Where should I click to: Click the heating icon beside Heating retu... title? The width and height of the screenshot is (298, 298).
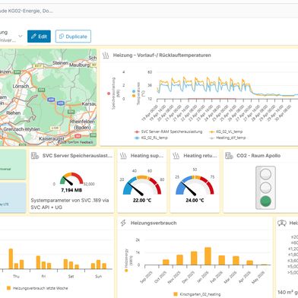pyautogui.click(x=176, y=156)
